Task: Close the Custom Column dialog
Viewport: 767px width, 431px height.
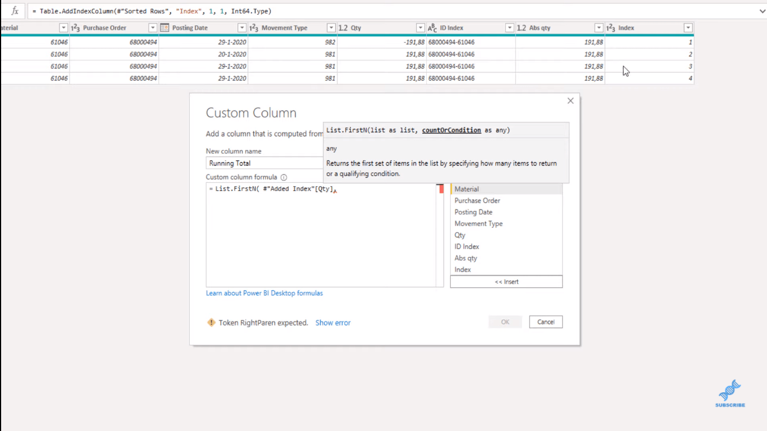Action: 570,101
